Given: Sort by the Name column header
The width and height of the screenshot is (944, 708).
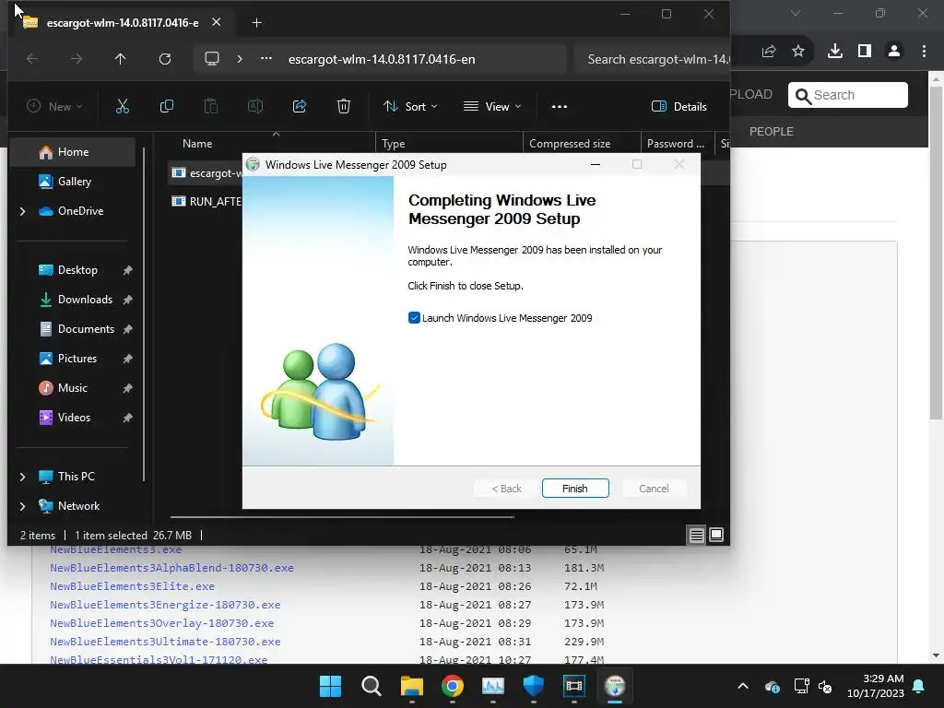Looking at the screenshot, I should coord(197,144).
